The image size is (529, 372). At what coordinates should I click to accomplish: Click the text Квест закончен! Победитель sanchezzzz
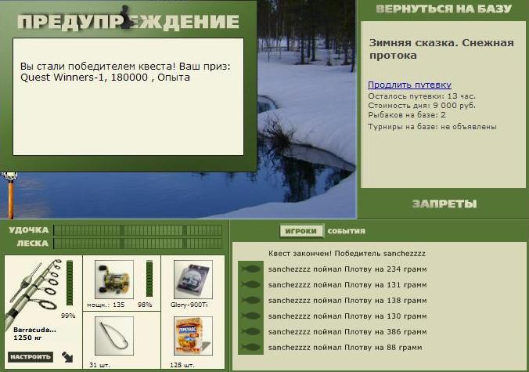click(347, 254)
